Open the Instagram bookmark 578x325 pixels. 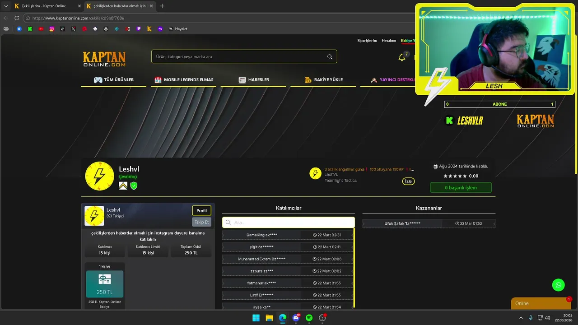point(52,29)
